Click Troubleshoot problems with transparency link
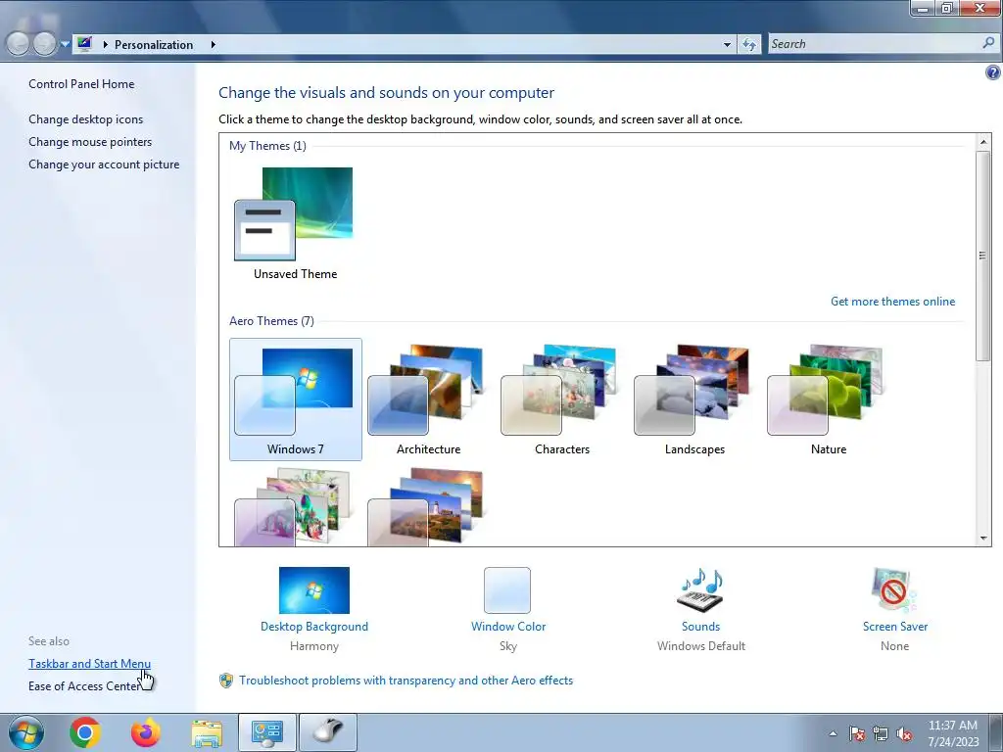 click(406, 681)
